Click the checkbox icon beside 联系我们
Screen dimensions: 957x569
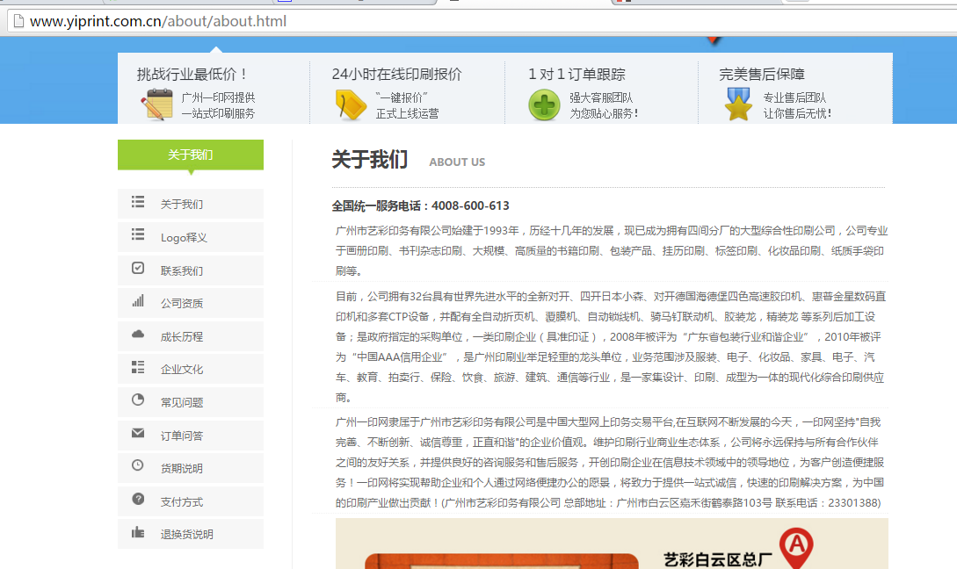pyautogui.click(x=138, y=268)
